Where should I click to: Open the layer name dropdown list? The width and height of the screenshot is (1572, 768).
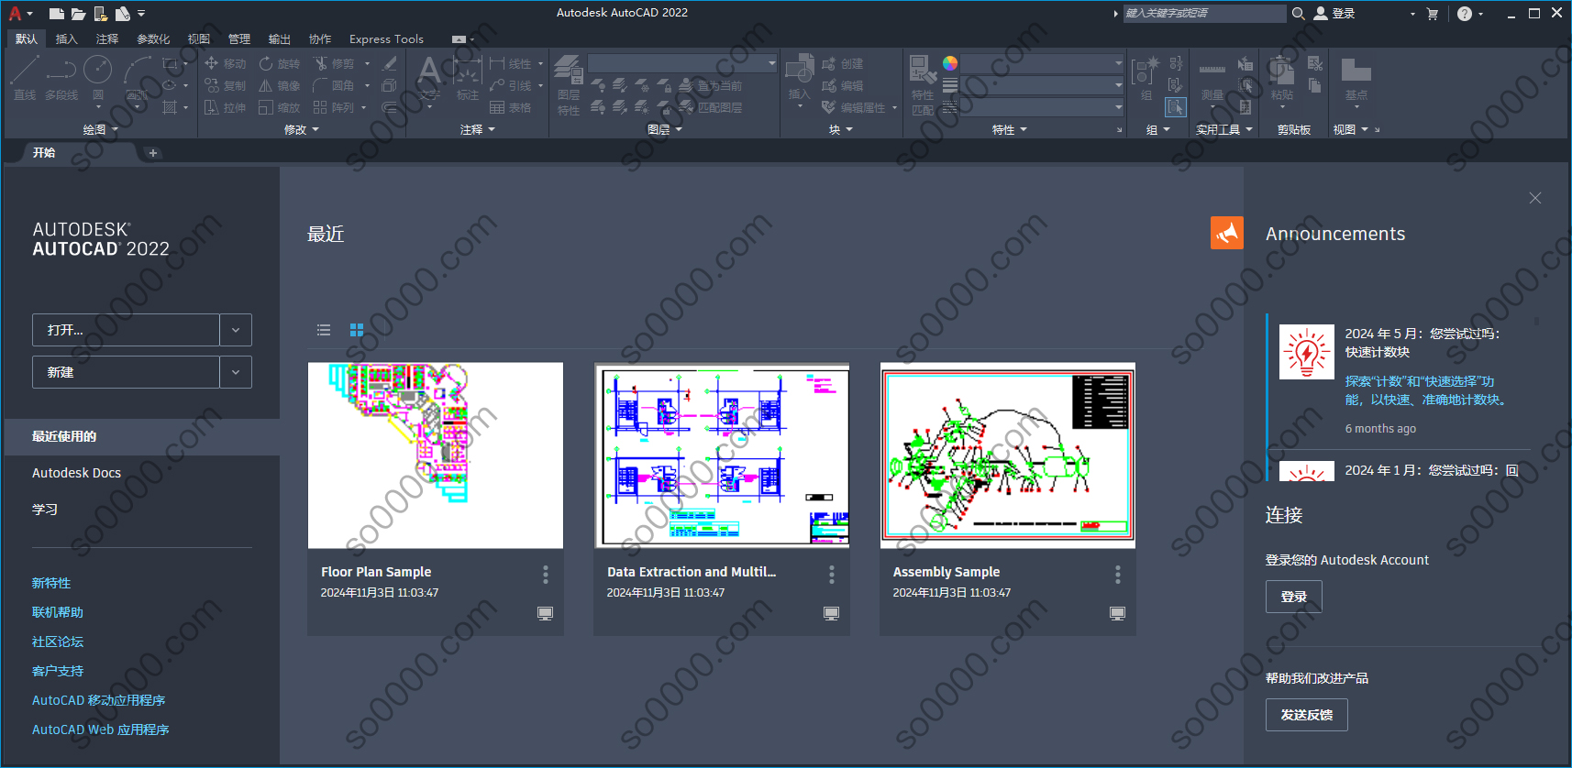pos(682,63)
